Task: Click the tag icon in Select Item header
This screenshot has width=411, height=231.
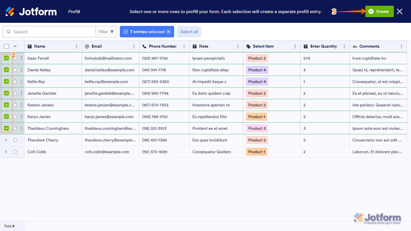Action: click(x=248, y=46)
